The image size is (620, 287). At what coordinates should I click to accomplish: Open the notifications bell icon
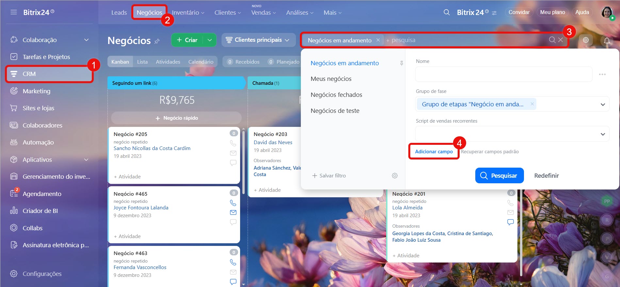pos(607,40)
